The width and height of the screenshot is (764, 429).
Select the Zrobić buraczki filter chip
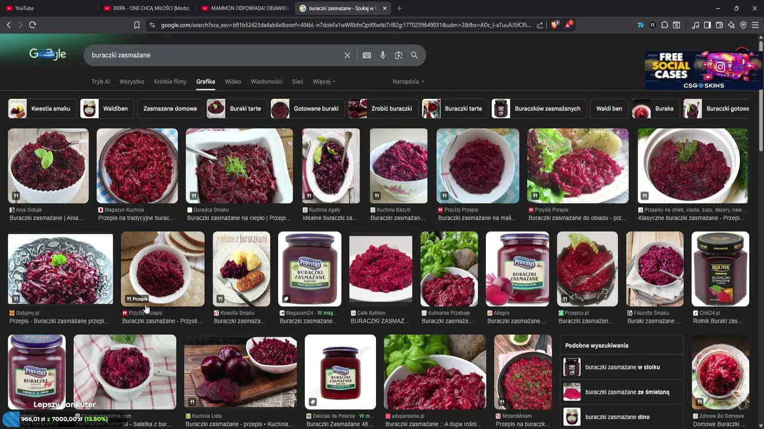tap(383, 108)
